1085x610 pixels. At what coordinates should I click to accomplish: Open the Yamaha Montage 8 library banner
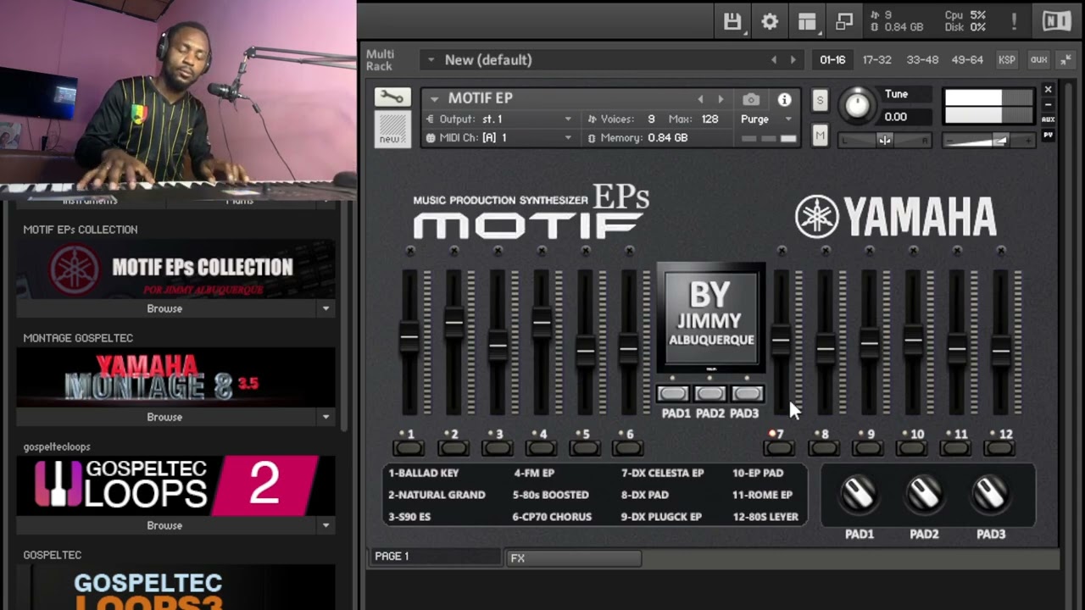175,377
